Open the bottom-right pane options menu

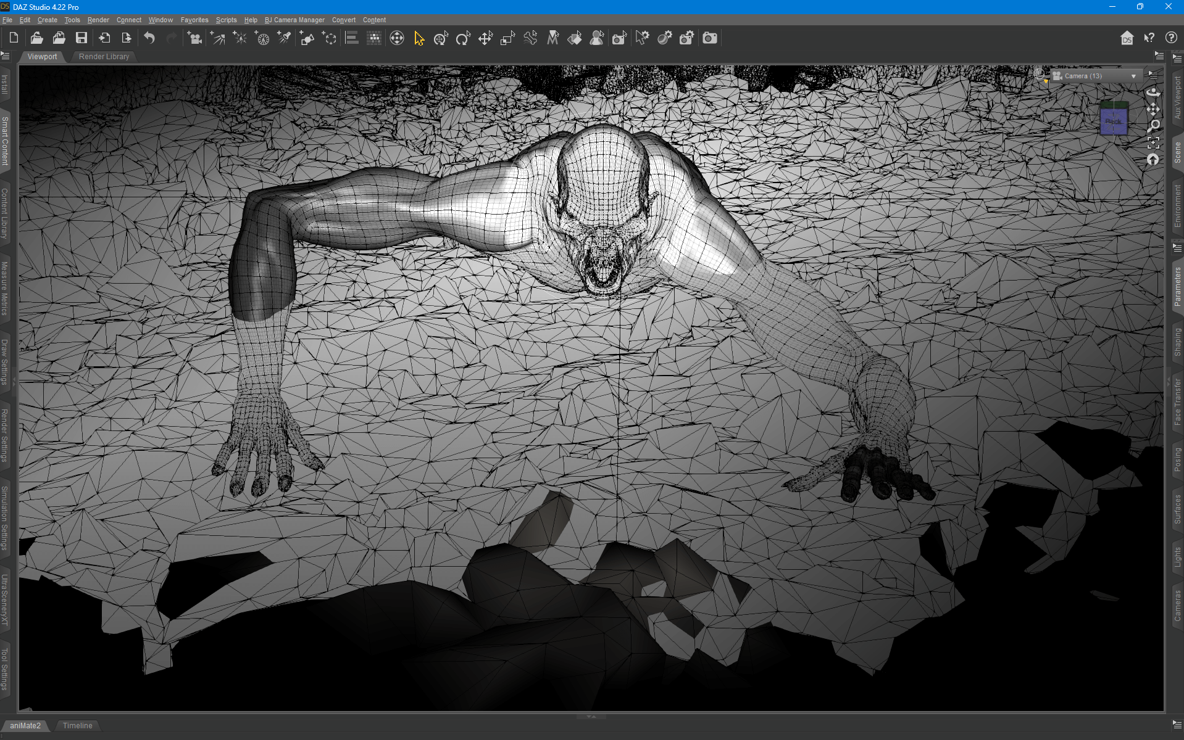coord(1177,725)
